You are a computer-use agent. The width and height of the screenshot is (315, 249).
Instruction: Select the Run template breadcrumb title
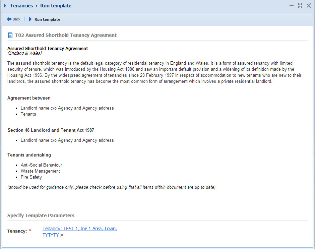(56, 6)
